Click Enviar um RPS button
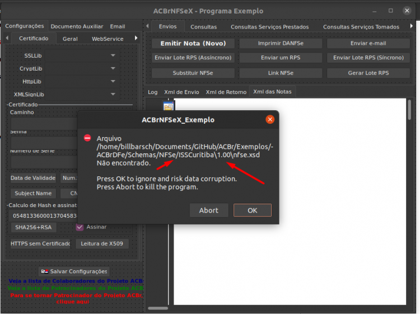 coord(281,58)
